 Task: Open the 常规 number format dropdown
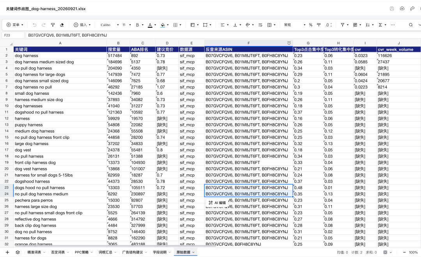pyautogui.click(x=295, y=25)
